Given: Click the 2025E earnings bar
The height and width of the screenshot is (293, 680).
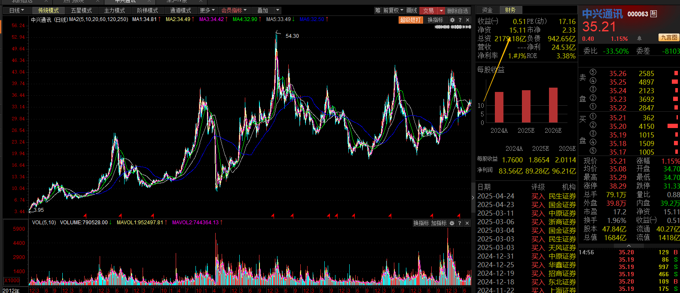Looking at the screenshot, I should coord(526,107).
